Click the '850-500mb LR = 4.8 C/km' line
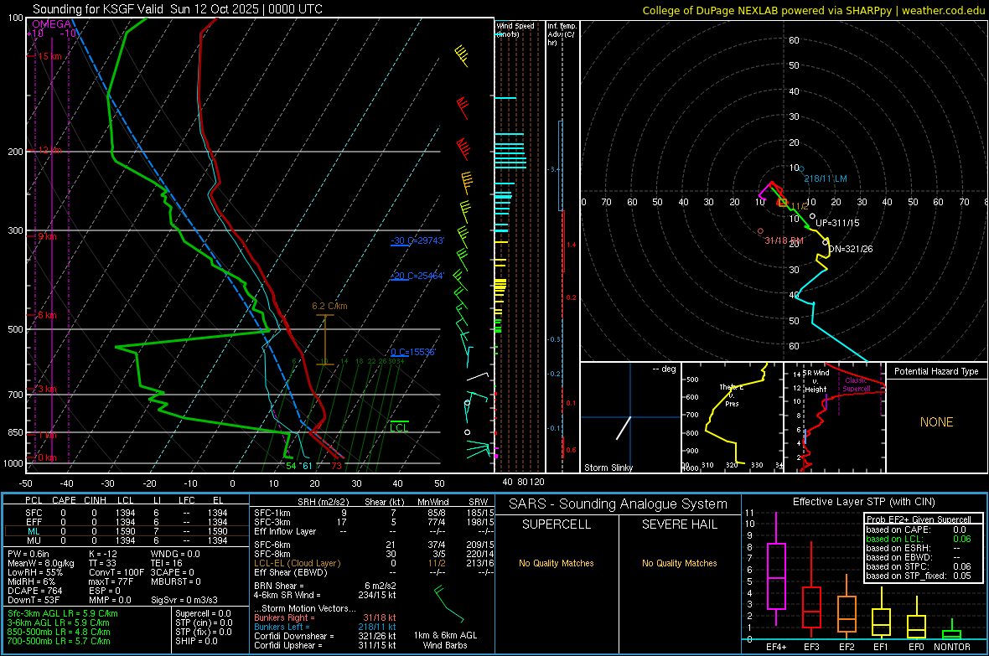This screenshot has width=989, height=656. 59,632
